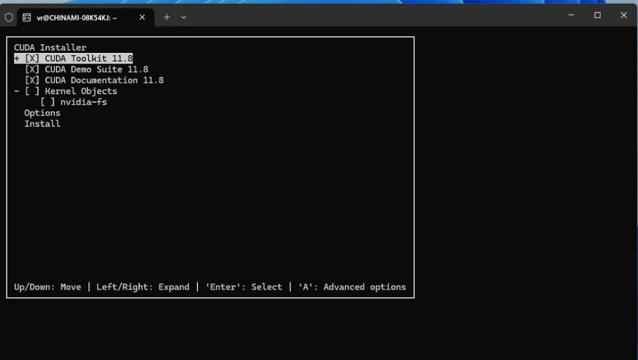Check the nvidia-fs checkbox
Image resolution: width=638 pixels, height=360 pixels.
(x=48, y=102)
